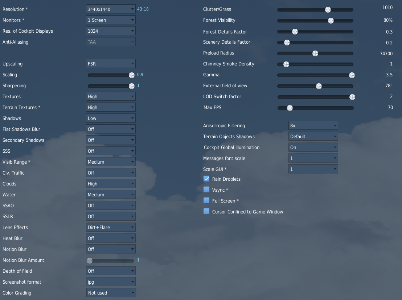
Task: Open the Cockpit Global Illumination dropdown
Action: click(313, 147)
